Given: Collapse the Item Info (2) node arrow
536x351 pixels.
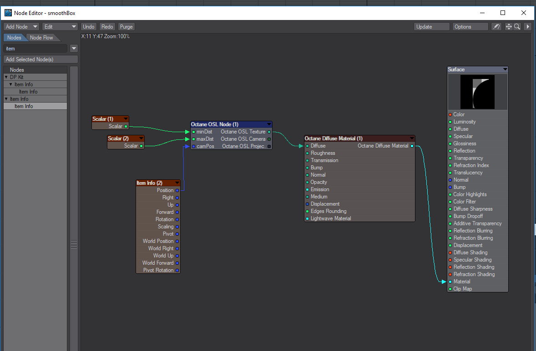Looking at the screenshot, I should pyautogui.click(x=177, y=183).
